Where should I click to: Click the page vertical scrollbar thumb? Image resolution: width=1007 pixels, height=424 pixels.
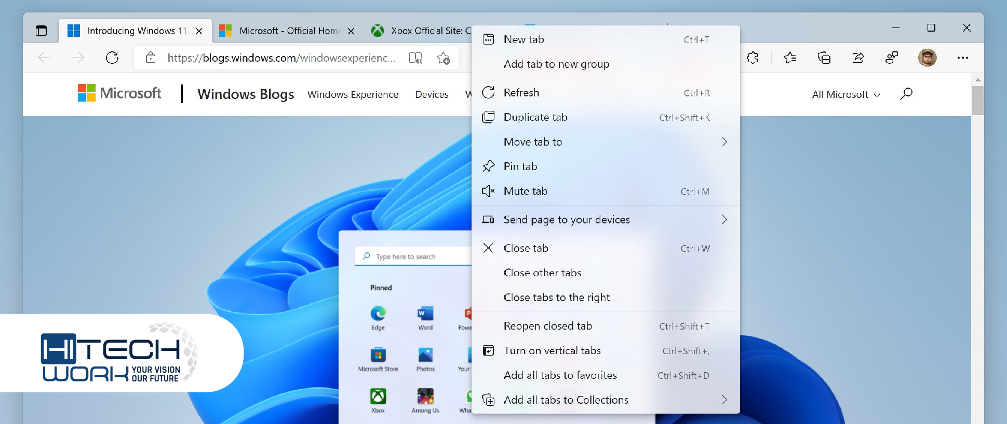[977, 101]
